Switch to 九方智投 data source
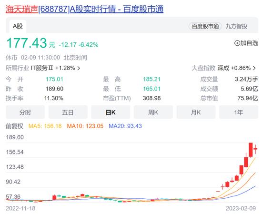Viewport: 262px width, 214px height. 236,26
